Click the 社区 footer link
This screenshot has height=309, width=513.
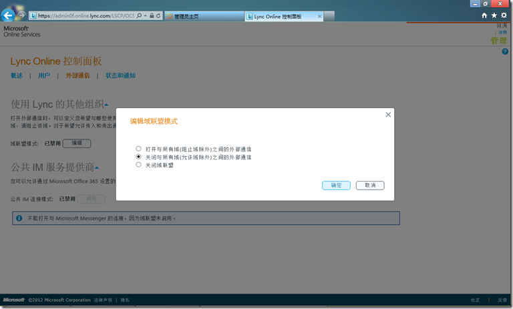pos(475,300)
